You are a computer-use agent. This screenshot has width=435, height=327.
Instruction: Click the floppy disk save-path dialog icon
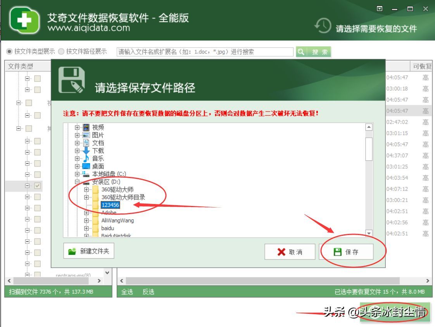point(72,80)
